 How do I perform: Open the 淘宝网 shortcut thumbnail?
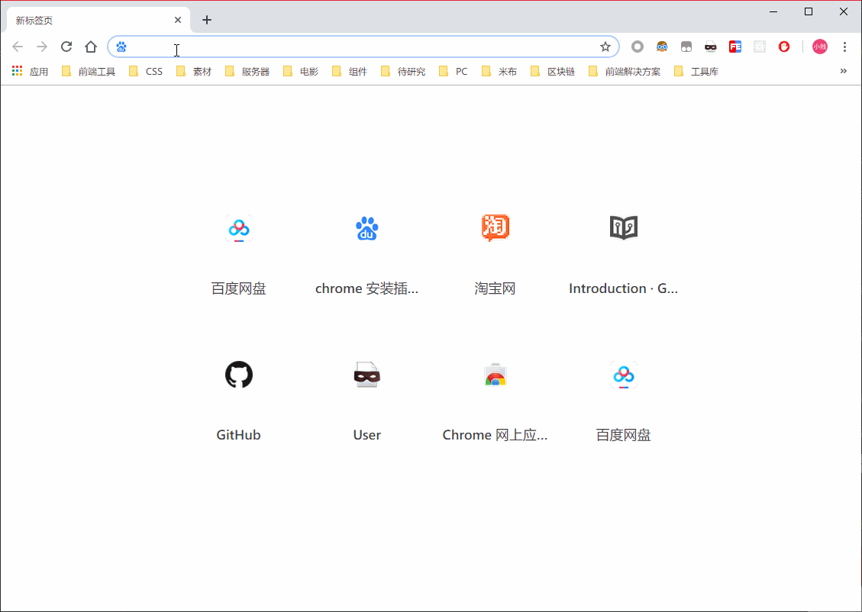pos(495,229)
